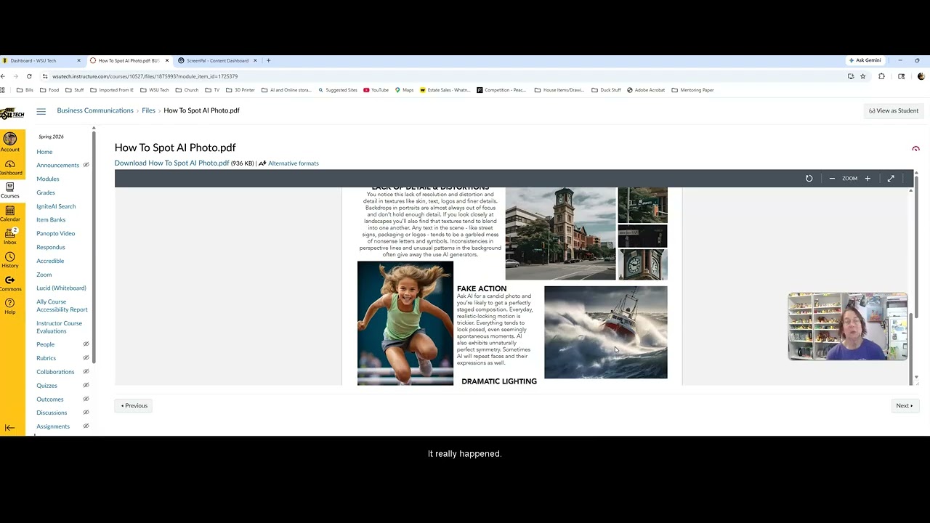Select the How To Spot AI Photo.pdf tab

128,61
